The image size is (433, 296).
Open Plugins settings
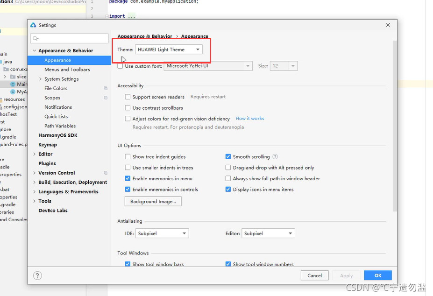coord(47,163)
